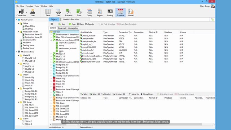The width and height of the screenshot is (231, 130).
Task: Select Production Server 01 in Navicat Cloud
Action: 34,34
